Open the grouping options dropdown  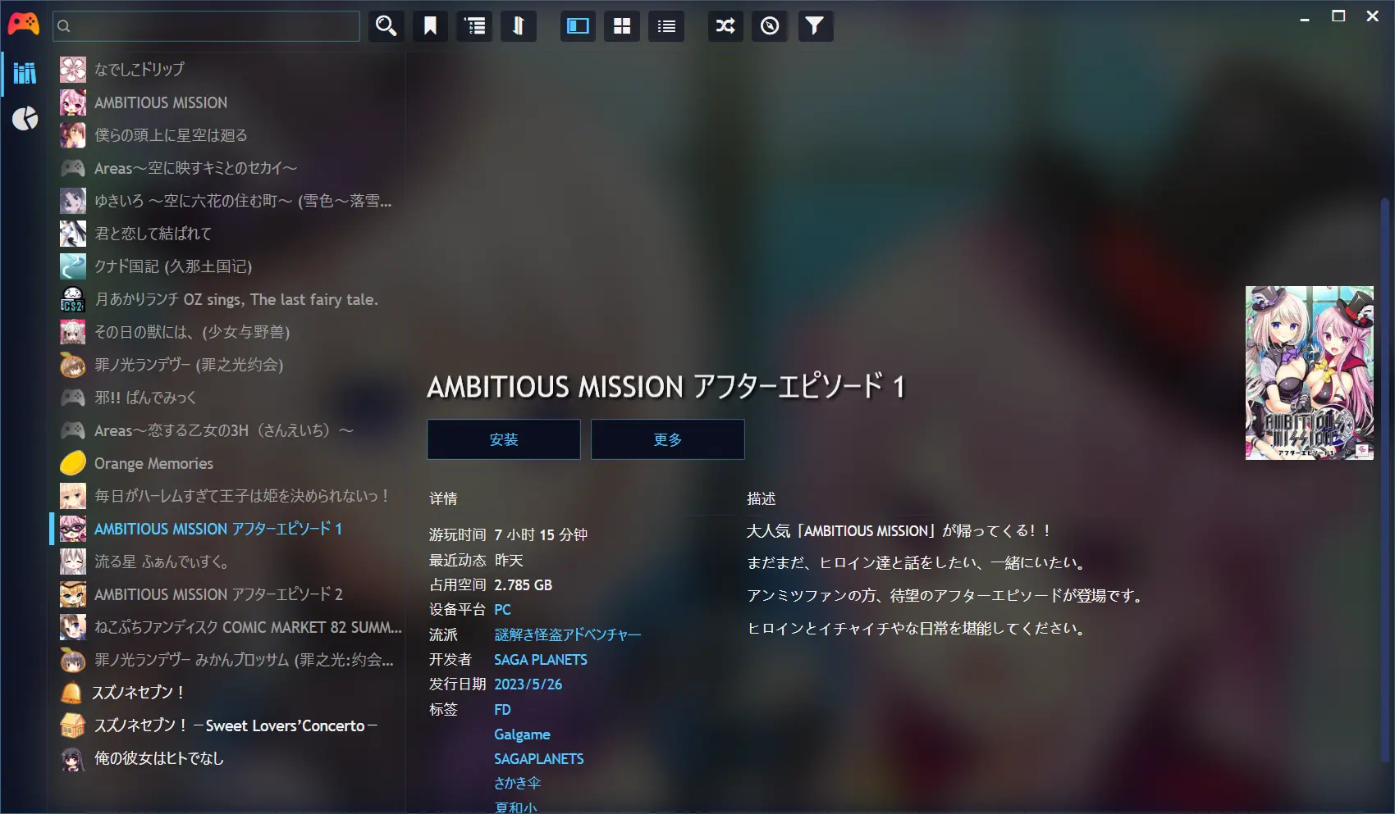coord(474,26)
